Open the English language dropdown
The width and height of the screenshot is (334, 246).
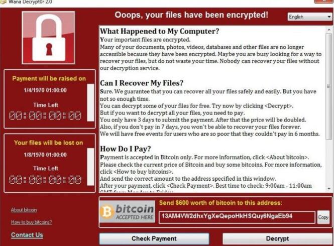[310, 17]
